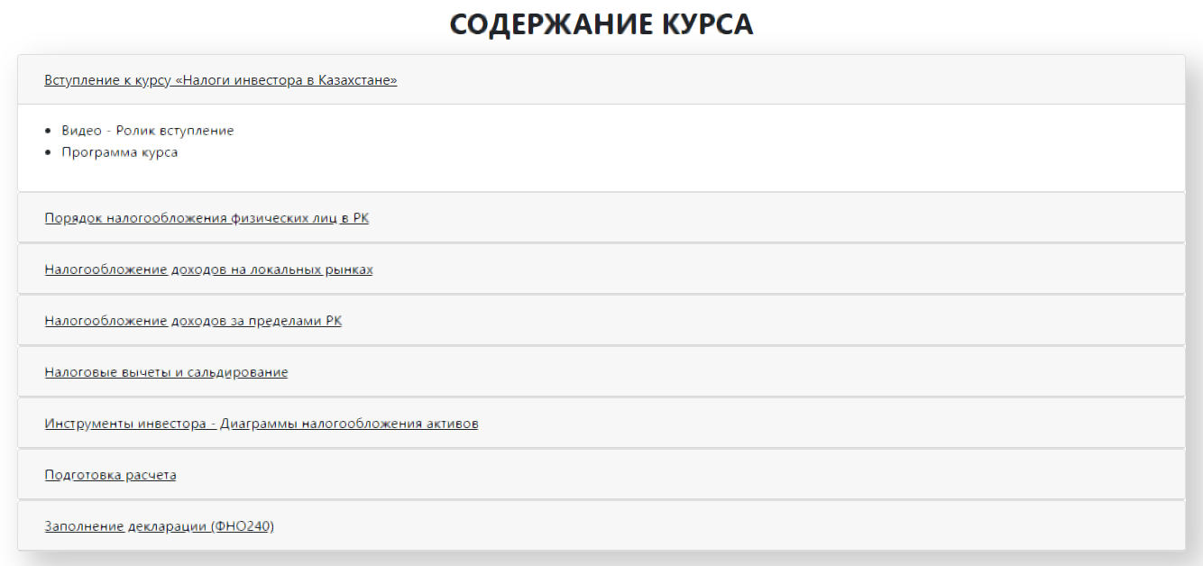Click the bullet next to «Видео - Ролик вступление»
This screenshot has width=1203, height=566.
(48, 132)
